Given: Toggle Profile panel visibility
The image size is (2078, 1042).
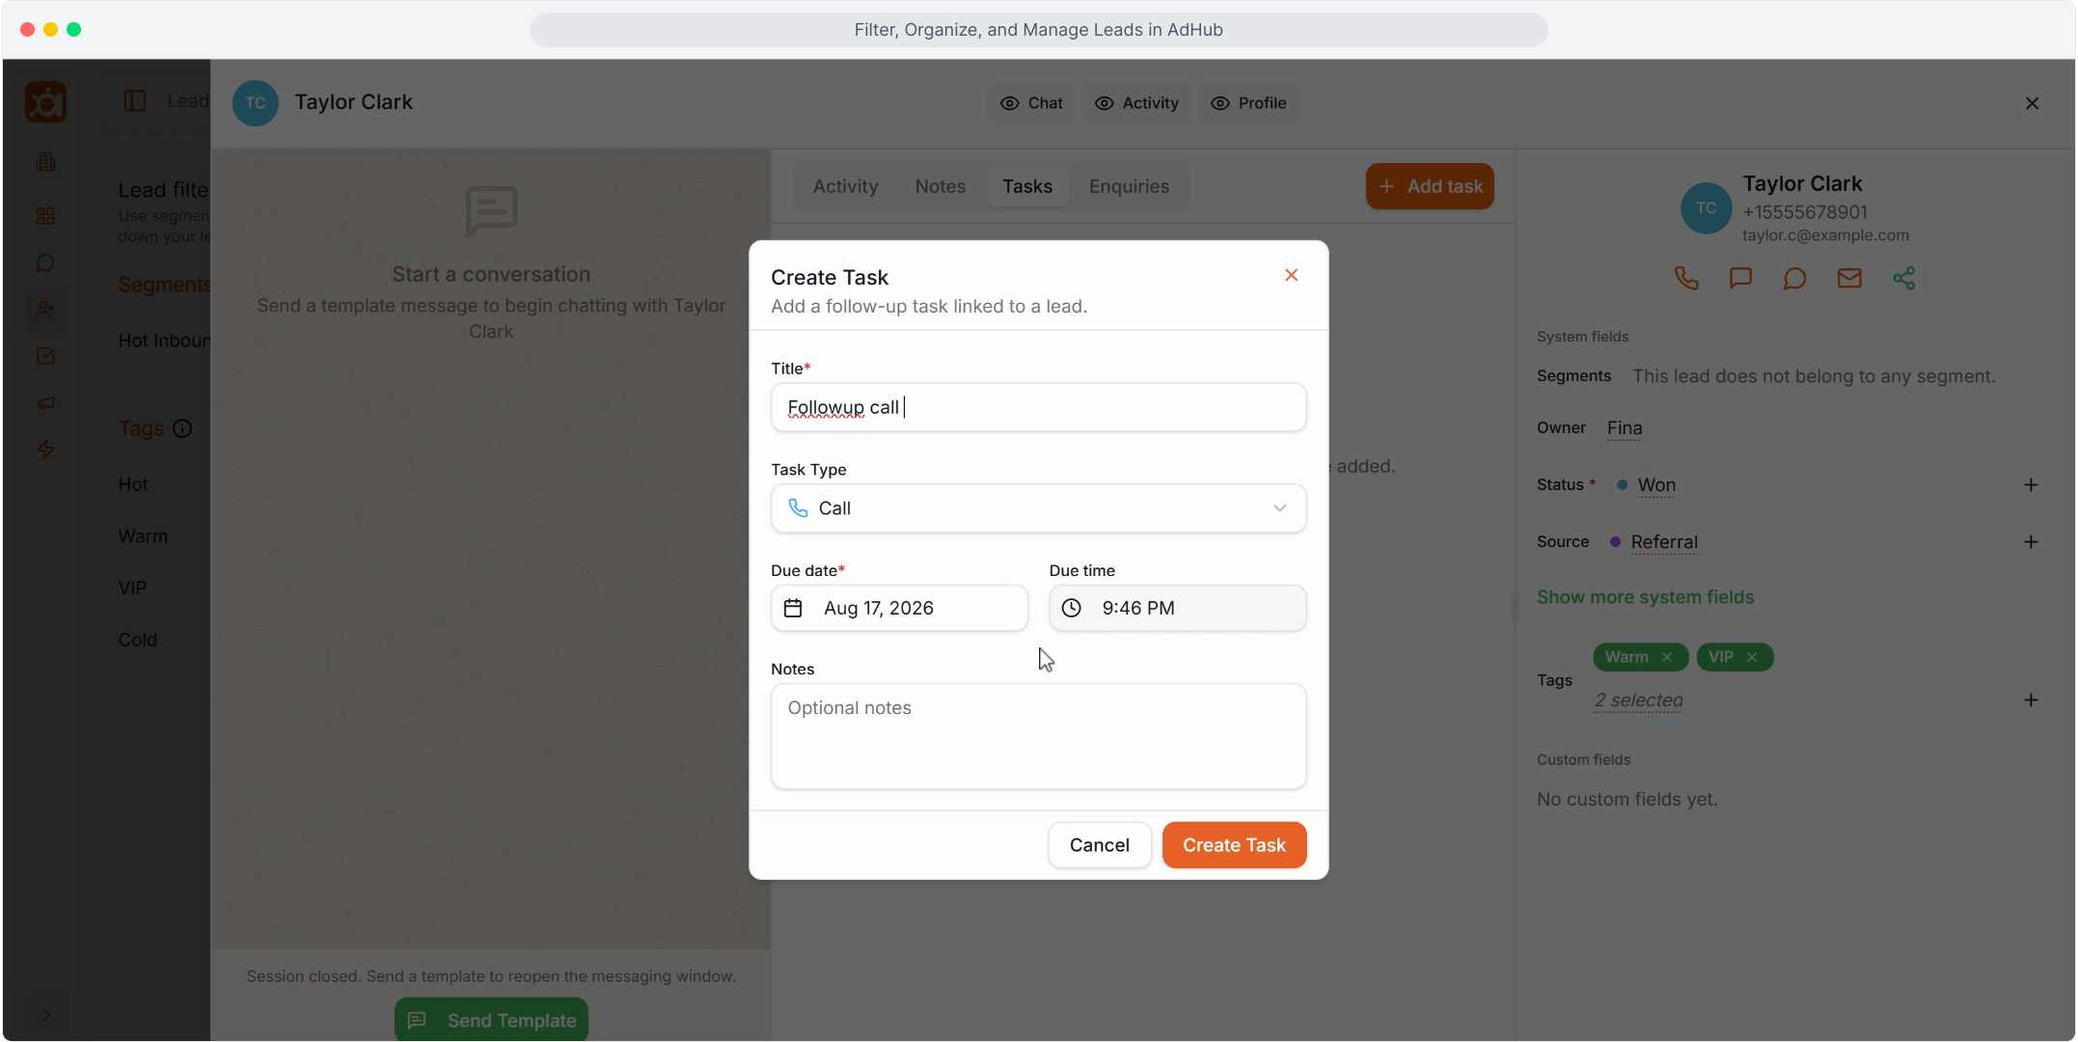Looking at the screenshot, I should (1248, 103).
